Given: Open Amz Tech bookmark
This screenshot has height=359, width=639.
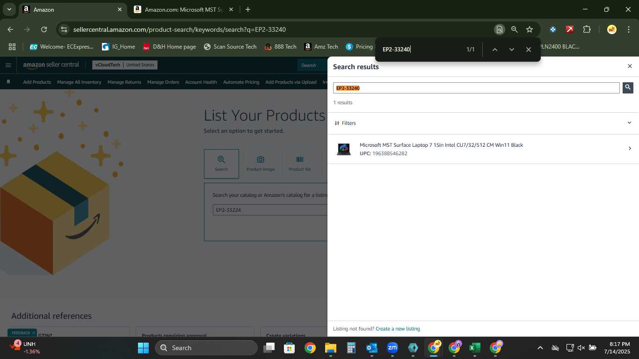Looking at the screenshot, I should pyautogui.click(x=321, y=47).
